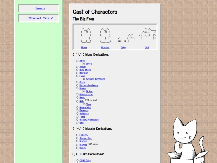The height and width of the screenshot is (163, 217).
Task: Open the Nida character link
Action: pos(82,101)
